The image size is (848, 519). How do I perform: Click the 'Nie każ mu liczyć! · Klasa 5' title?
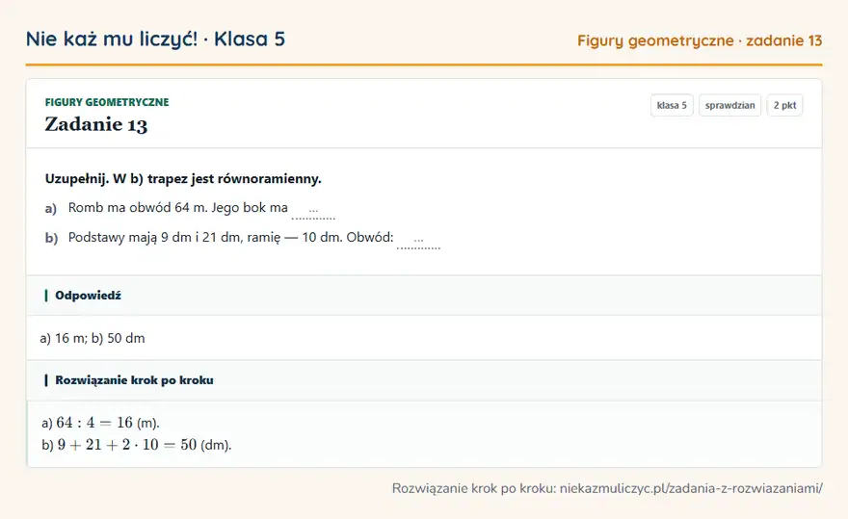(x=155, y=39)
